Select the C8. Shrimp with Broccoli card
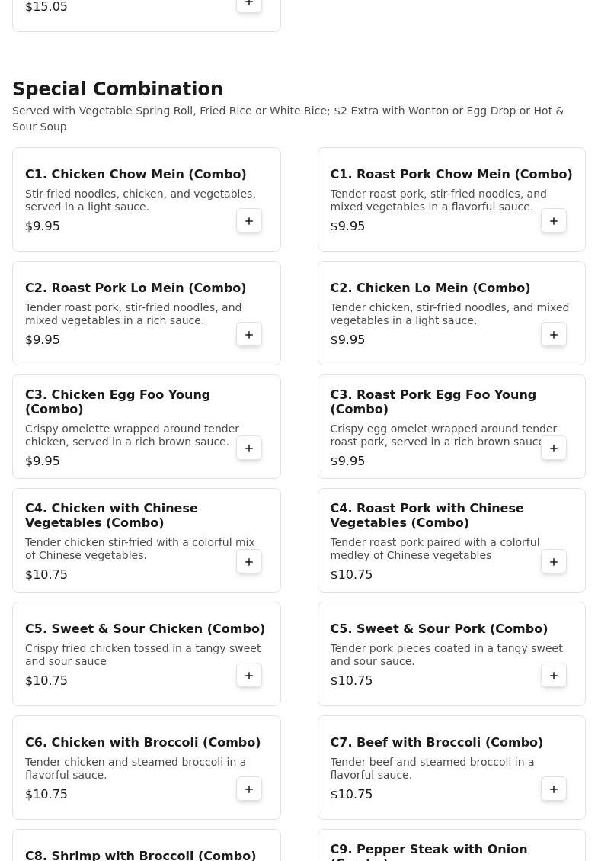Screen dimensions: 598x861 146,845
